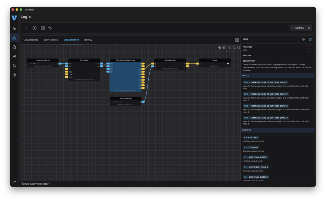Click the plus icon to add element
The height and width of the screenshot is (200, 326).
point(26,28)
